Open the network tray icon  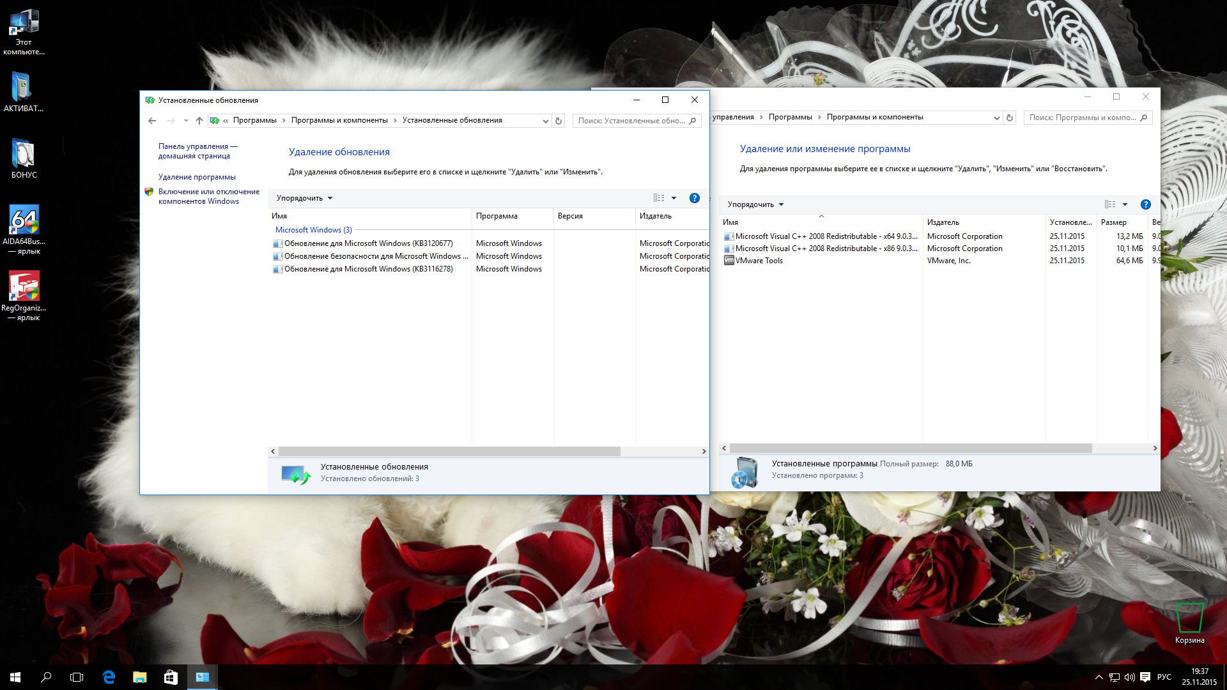point(1114,677)
